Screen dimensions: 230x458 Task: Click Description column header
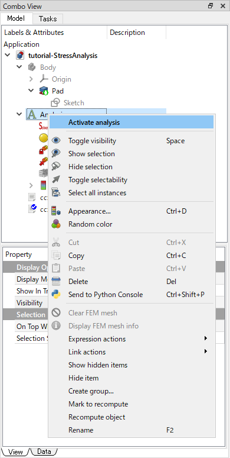[137, 33]
